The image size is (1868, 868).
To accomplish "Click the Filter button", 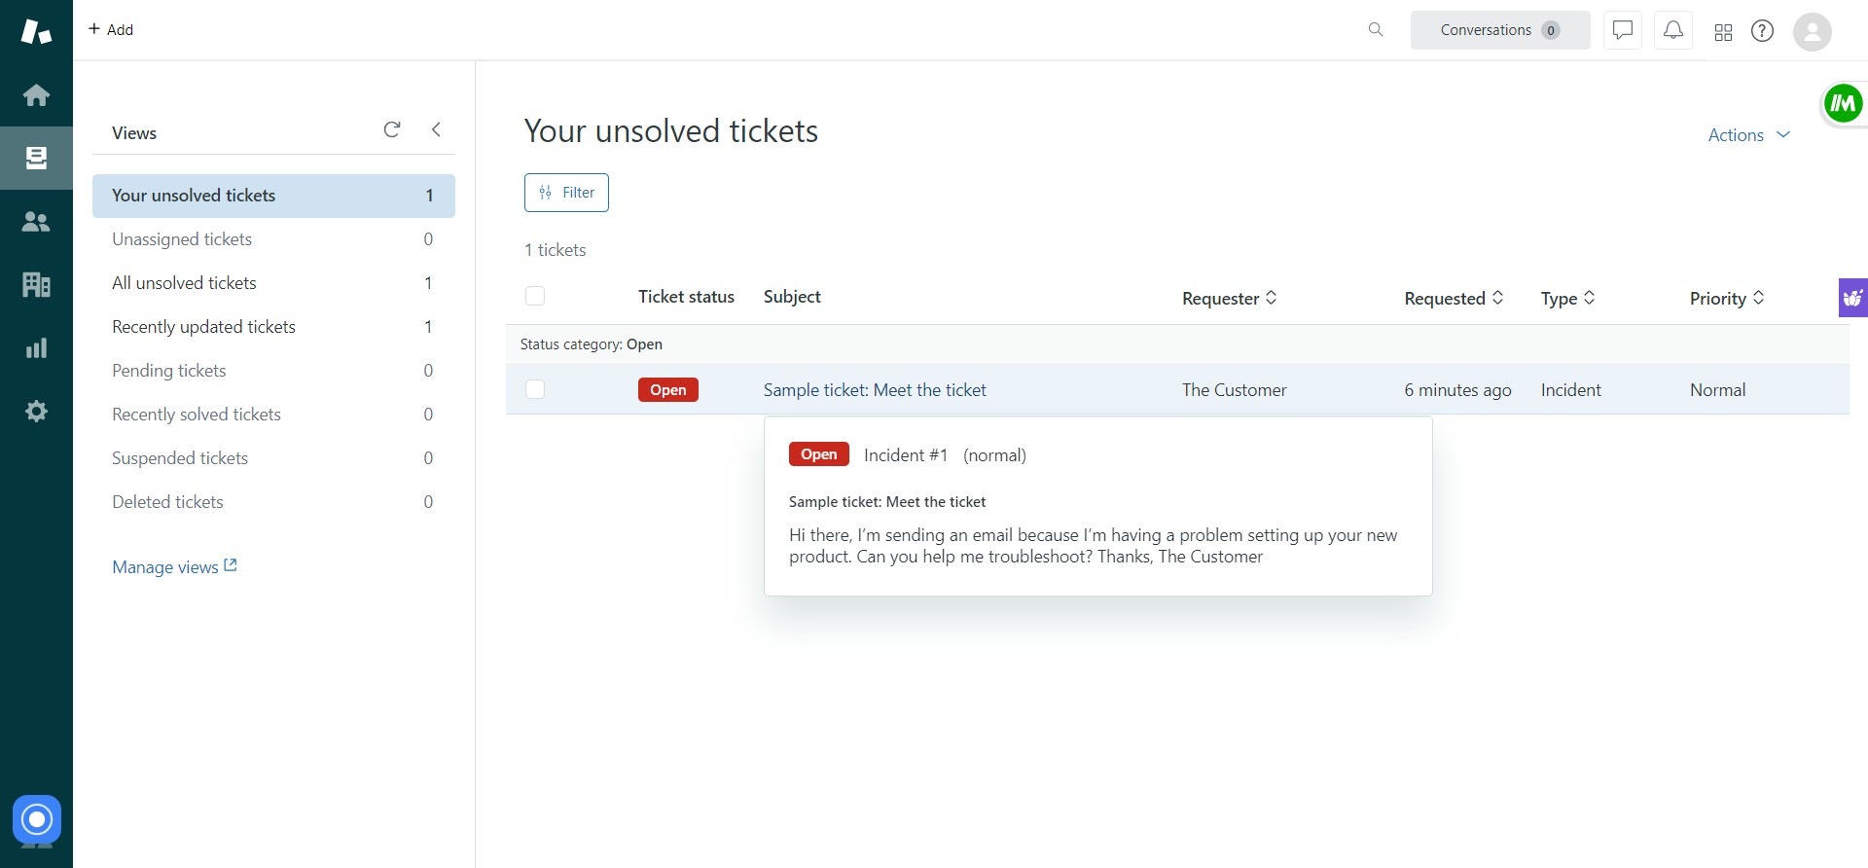I will (x=566, y=192).
